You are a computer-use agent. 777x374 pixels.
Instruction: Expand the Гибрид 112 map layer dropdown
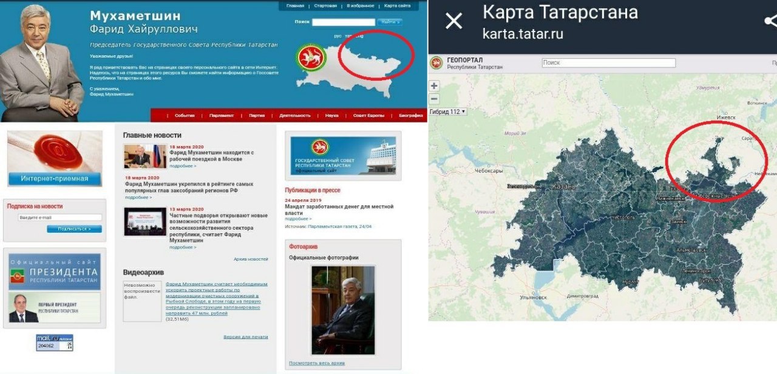[x=447, y=112]
